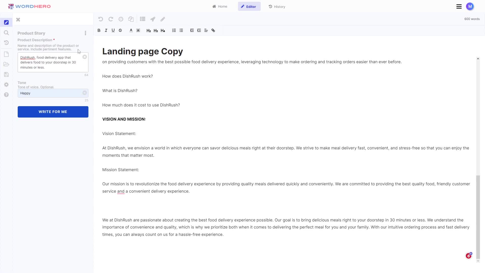Open the text alignment options
The image size is (485, 273).
pyautogui.click(x=206, y=30)
